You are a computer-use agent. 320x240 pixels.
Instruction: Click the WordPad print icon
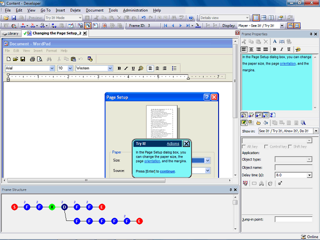pos(32,59)
